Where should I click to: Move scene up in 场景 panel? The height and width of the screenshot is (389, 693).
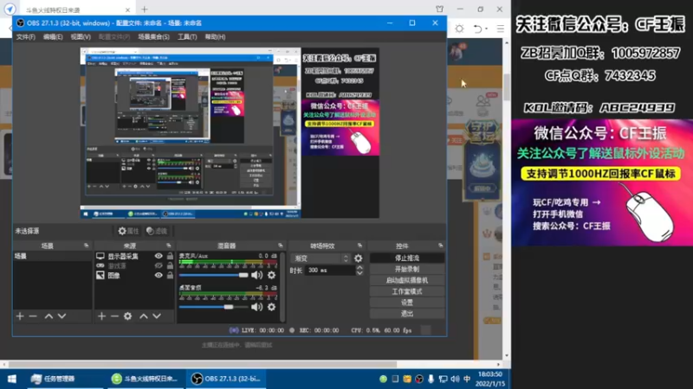(x=49, y=316)
